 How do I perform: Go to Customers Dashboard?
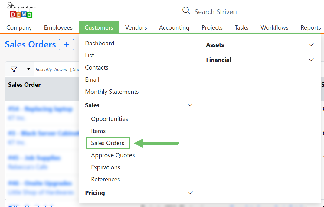click(100, 43)
